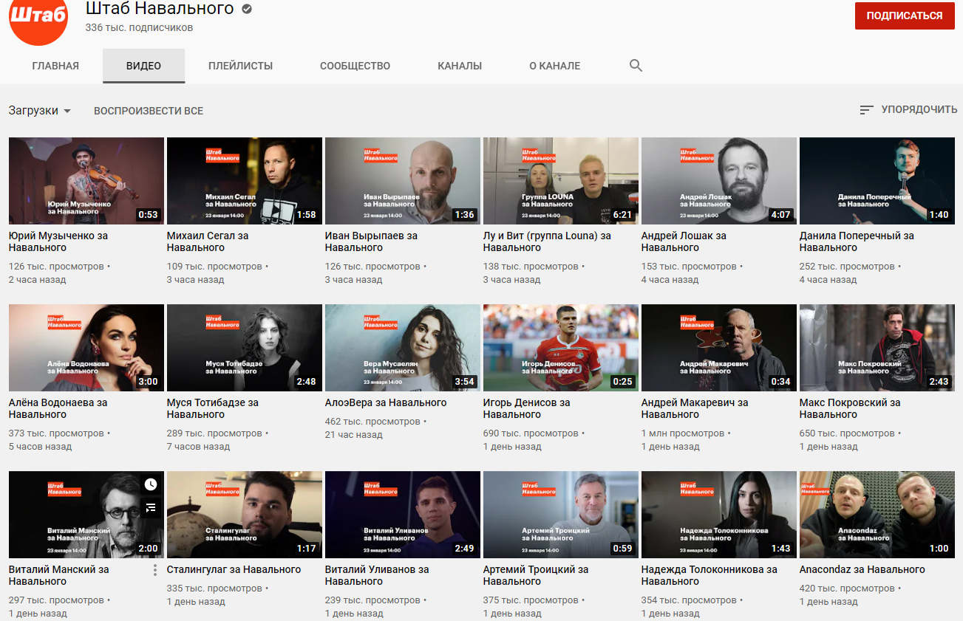Open video title Муся Тотибадзе за Навального
This screenshot has height=621, width=963.
(213, 408)
